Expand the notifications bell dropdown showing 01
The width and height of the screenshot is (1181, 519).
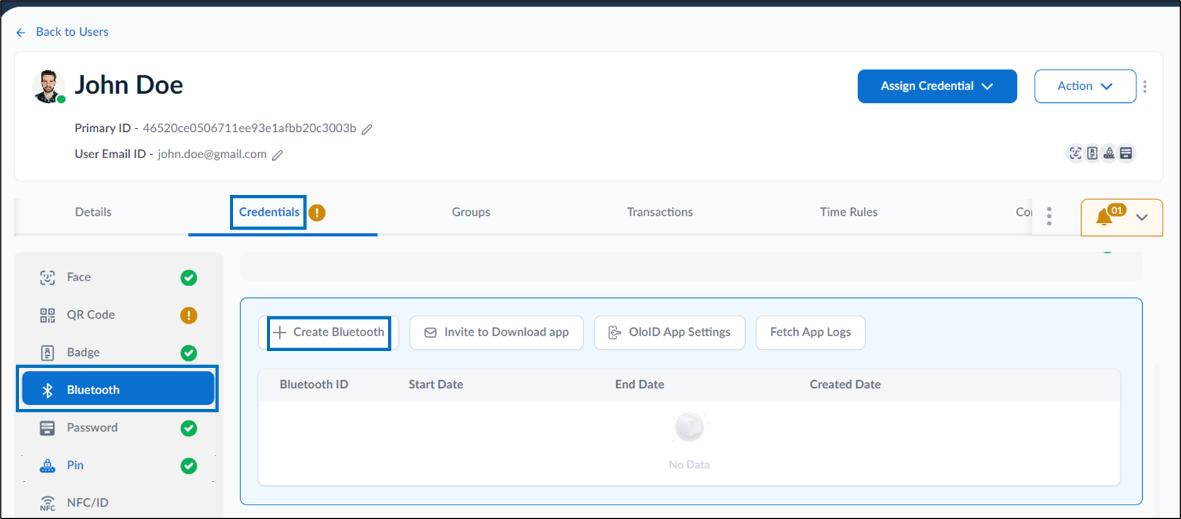[1121, 217]
